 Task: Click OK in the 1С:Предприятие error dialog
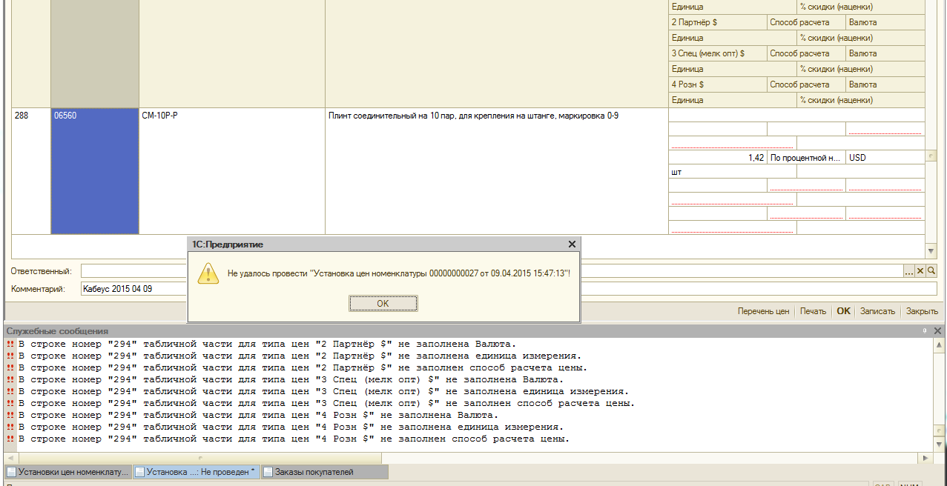[383, 304]
